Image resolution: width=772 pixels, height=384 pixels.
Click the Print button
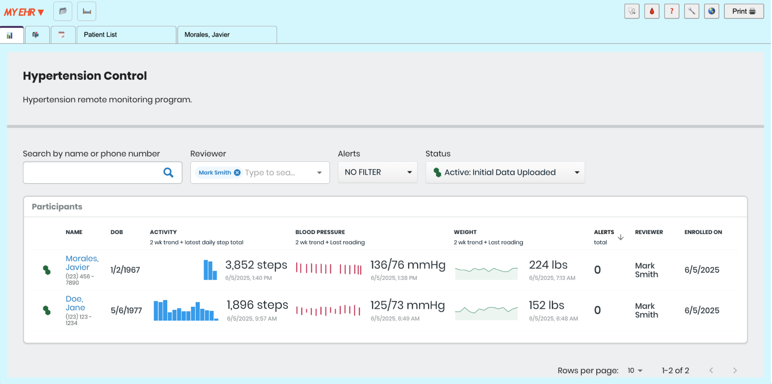[744, 11]
